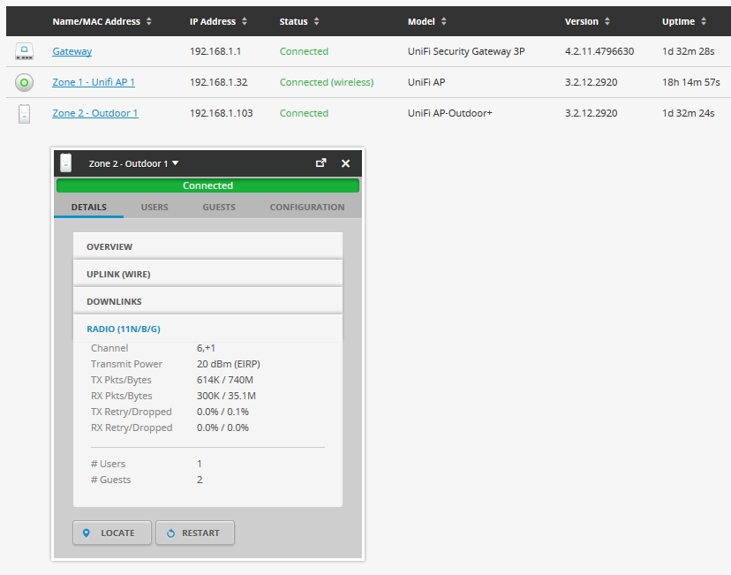Open the Zone 1 - Unifi AP 1 link

pos(94,82)
